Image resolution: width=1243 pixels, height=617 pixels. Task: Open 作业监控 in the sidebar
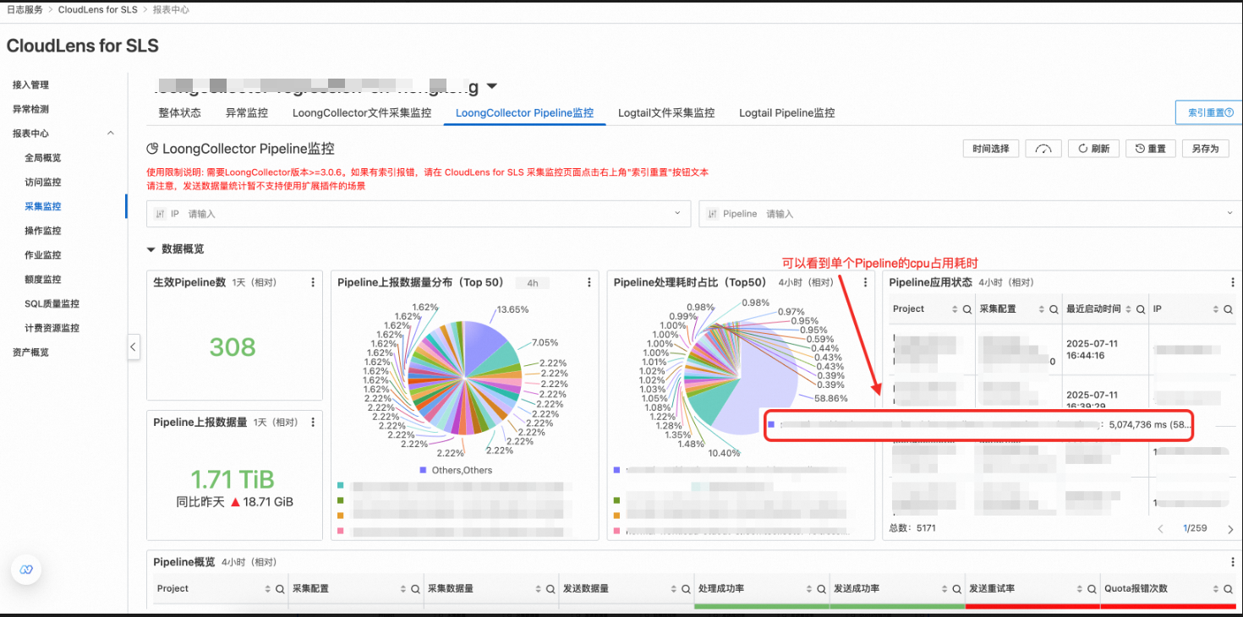pyautogui.click(x=43, y=255)
